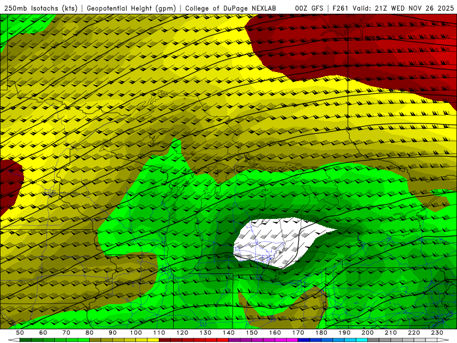
Task: Click the 170 value on the color scale
Action: 298,333
